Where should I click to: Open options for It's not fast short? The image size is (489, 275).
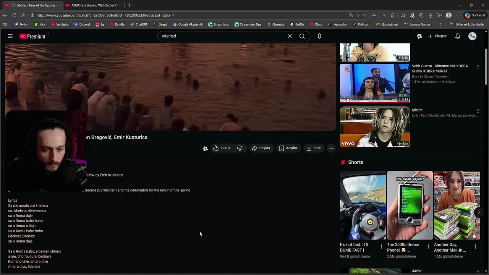(x=381, y=246)
